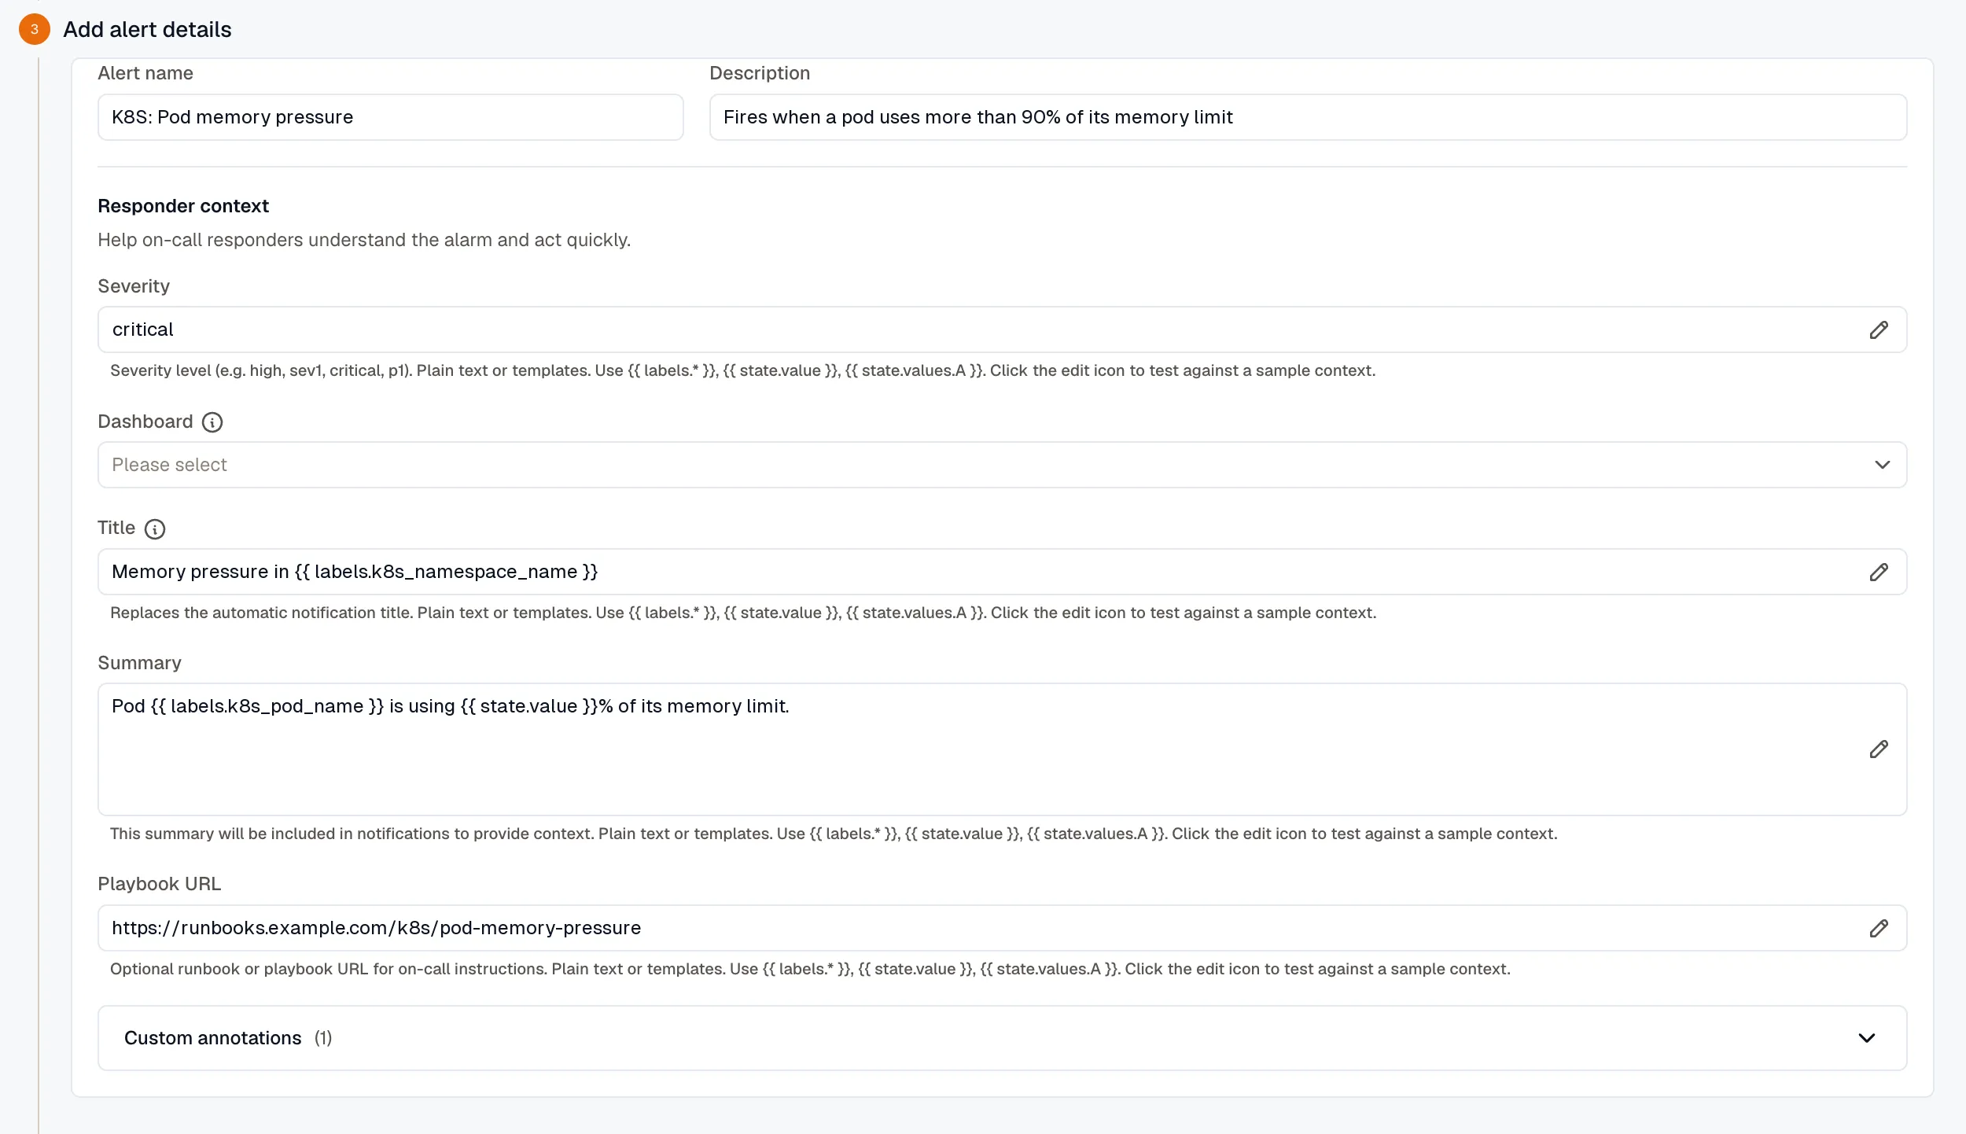
Task: Show the Title info tooltip icon
Action: [x=155, y=528]
